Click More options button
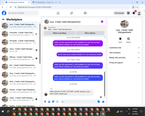 [90, 33]
